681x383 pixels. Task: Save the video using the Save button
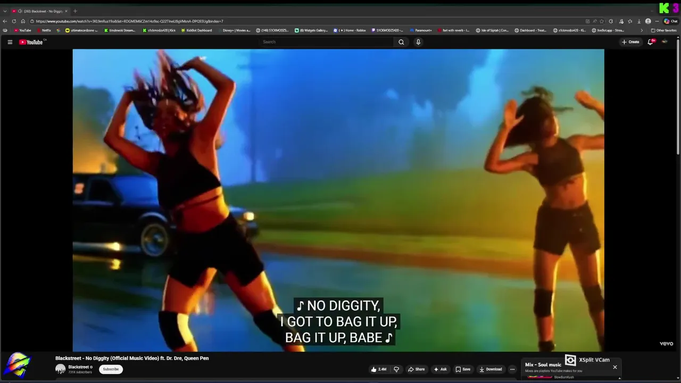coord(463,369)
